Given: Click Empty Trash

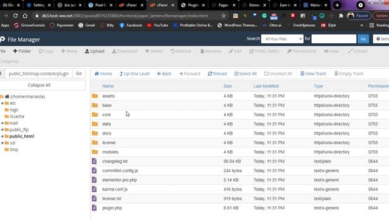Looking at the screenshot, I should click(x=349, y=74).
